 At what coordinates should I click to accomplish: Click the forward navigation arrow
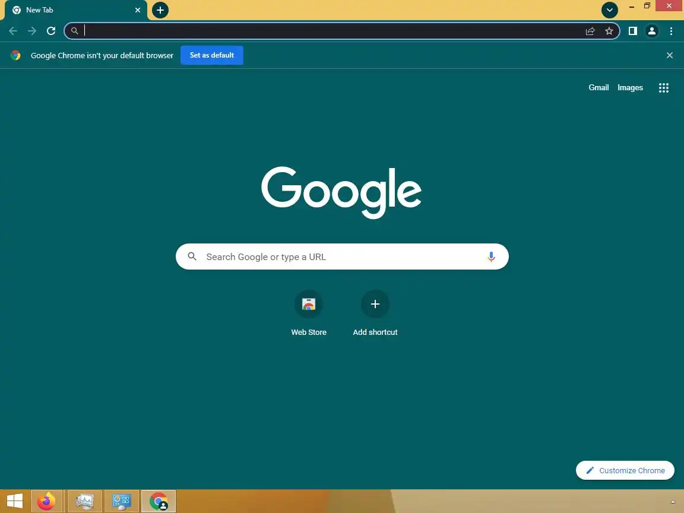pyautogui.click(x=32, y=31)
